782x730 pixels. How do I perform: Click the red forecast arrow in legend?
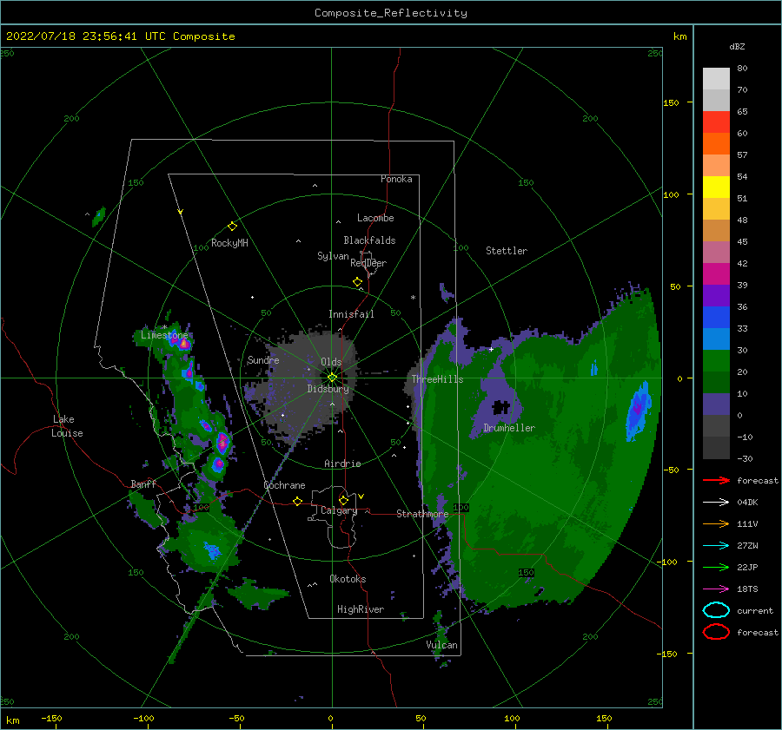[x=716, y=480]
